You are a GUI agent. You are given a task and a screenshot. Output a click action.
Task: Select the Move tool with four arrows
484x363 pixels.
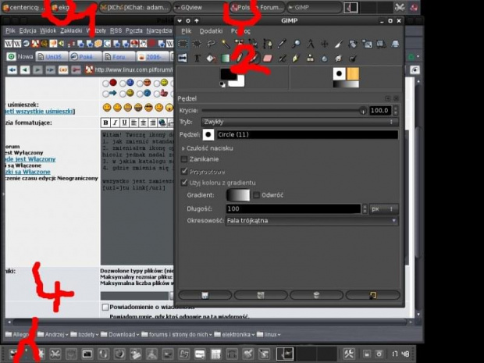(325, 44)
